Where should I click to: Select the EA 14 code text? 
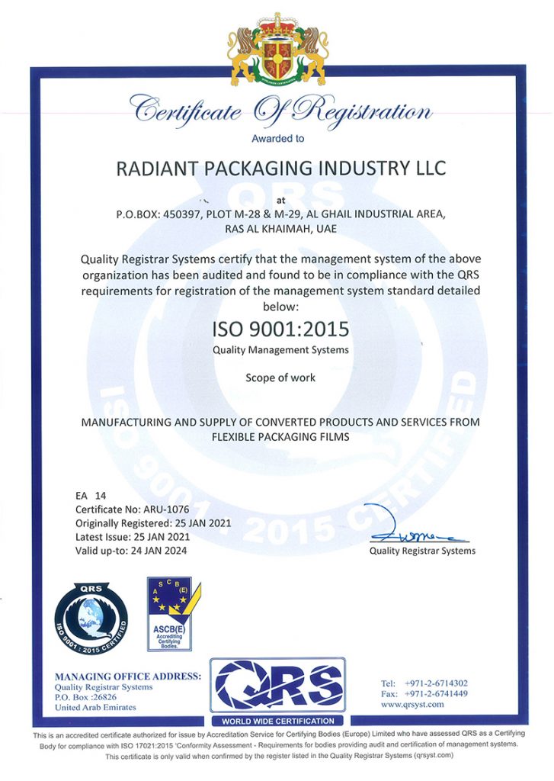[x=90, y=496]
